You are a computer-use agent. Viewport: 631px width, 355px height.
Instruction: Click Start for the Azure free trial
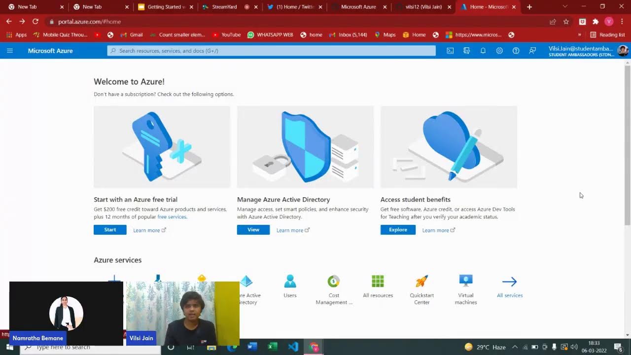pyautogui.click(x=110, y=230)
